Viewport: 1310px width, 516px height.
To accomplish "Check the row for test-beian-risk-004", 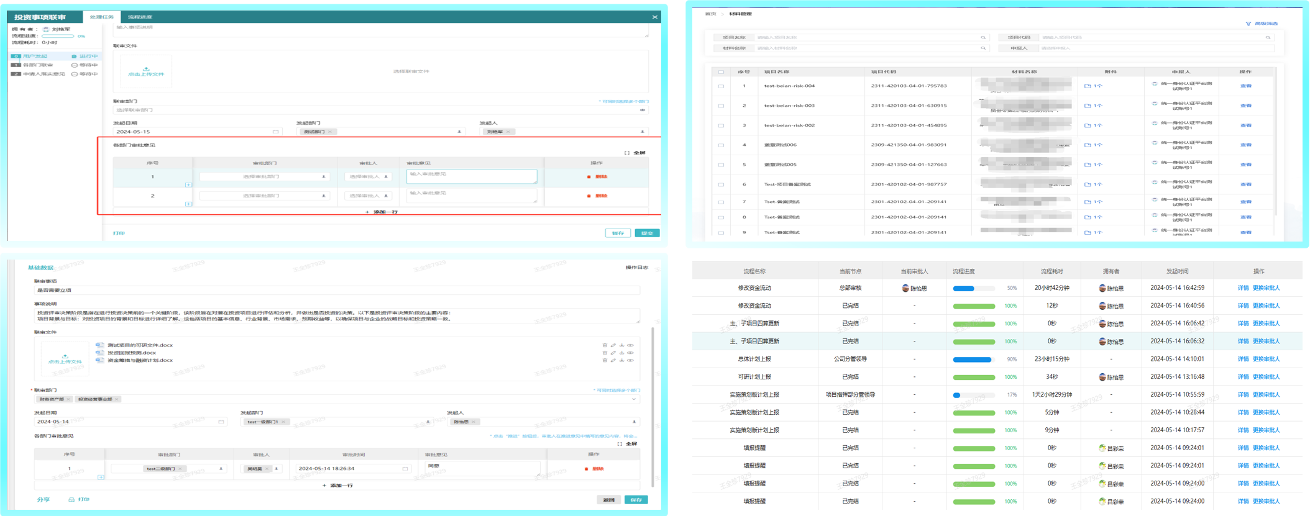I will coord(721,86).
